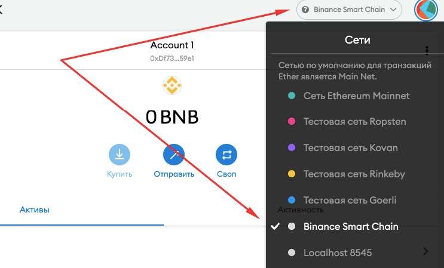Expand Localhost 8545 chevron arrow
444x268 pixels.
coord(425,252)
